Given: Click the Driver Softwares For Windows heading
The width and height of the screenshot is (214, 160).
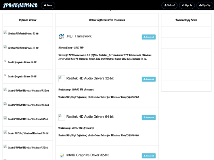Looking at the screenshot, I should click(107, 20).
